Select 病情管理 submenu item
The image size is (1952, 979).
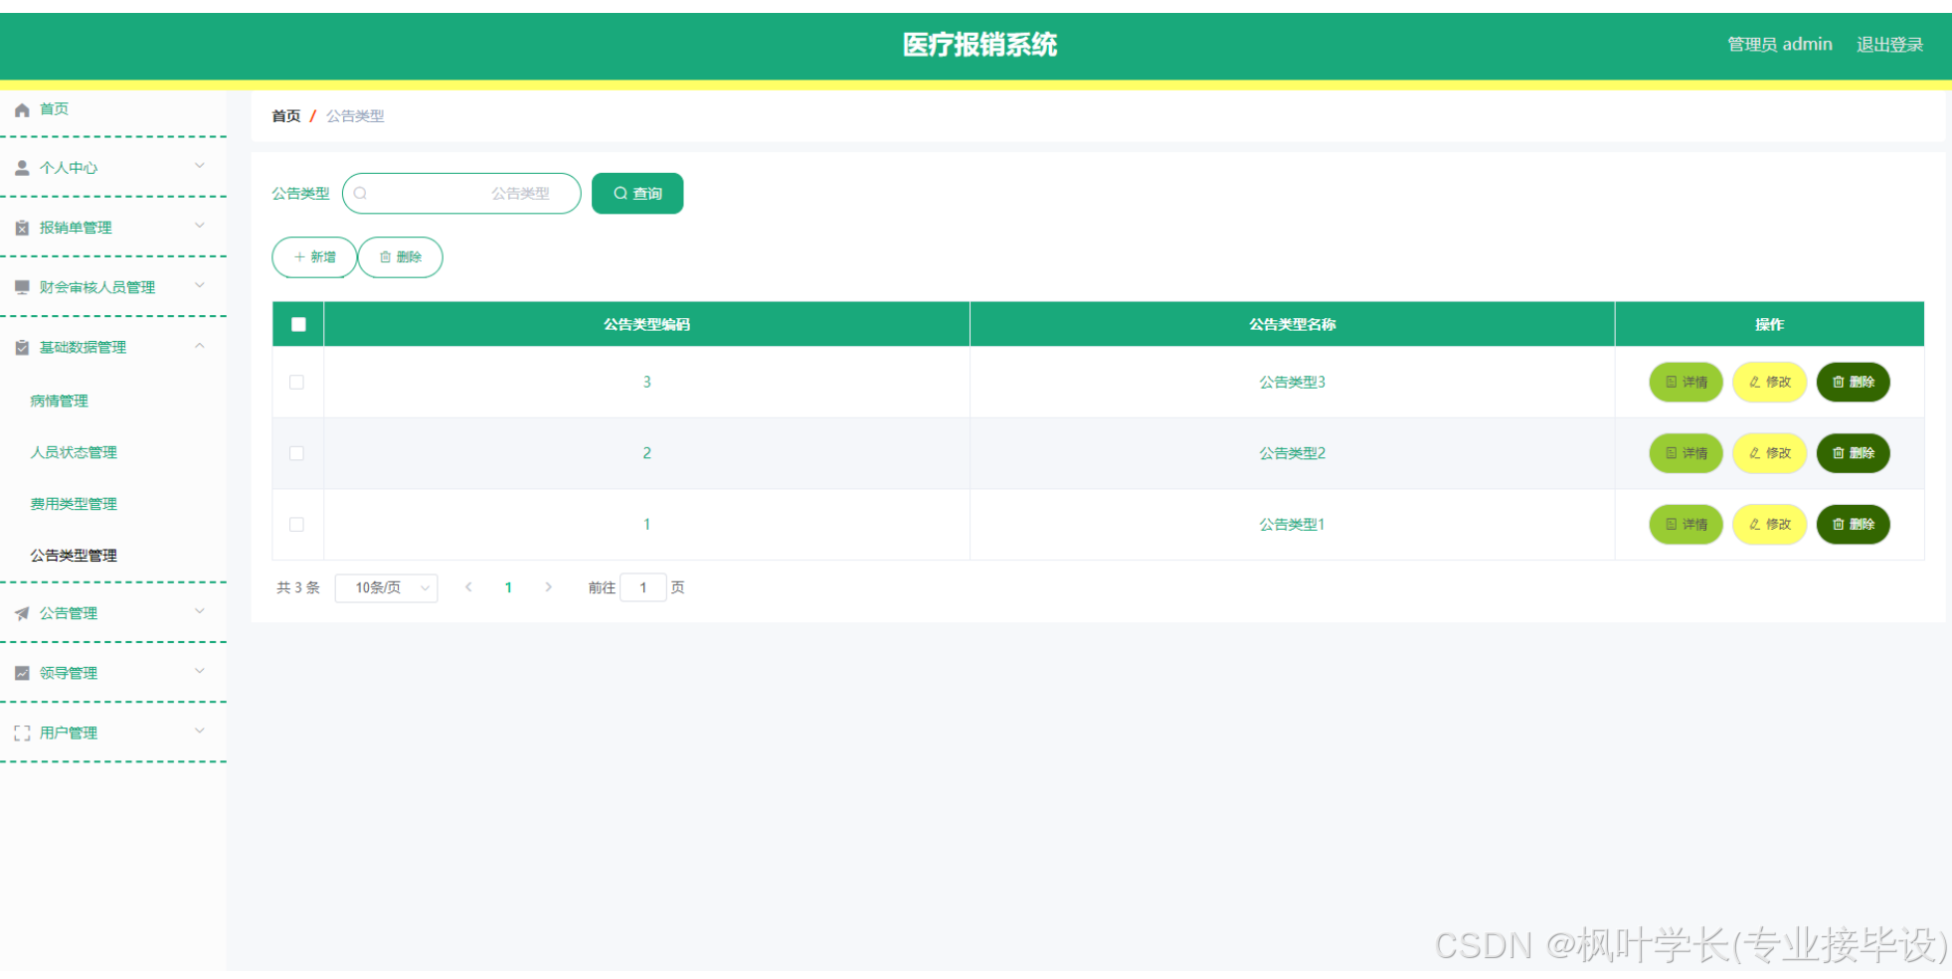tap(59, 401)
